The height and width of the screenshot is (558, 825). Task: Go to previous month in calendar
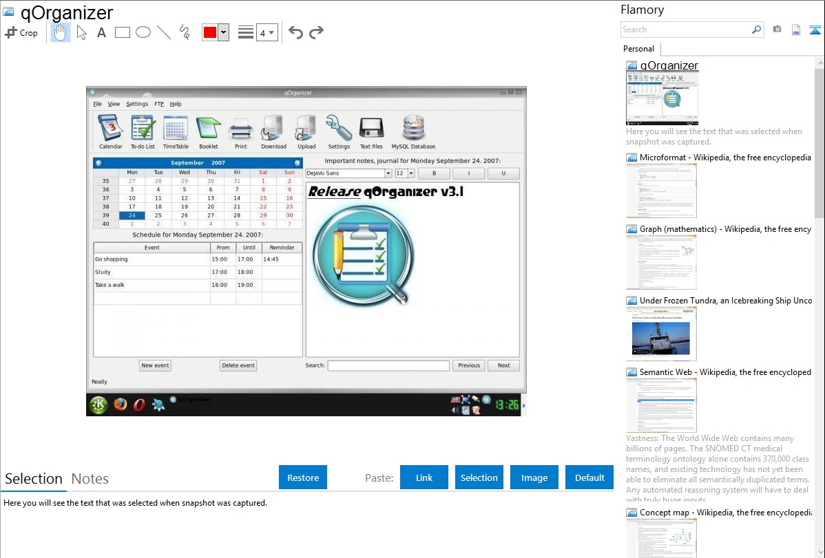(x=98, y=163)
